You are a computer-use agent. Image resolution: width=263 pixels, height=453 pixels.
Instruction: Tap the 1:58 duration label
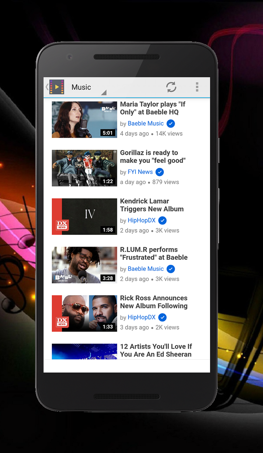tap(108, 230)
